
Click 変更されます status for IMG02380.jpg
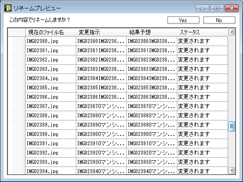point(202,41)
